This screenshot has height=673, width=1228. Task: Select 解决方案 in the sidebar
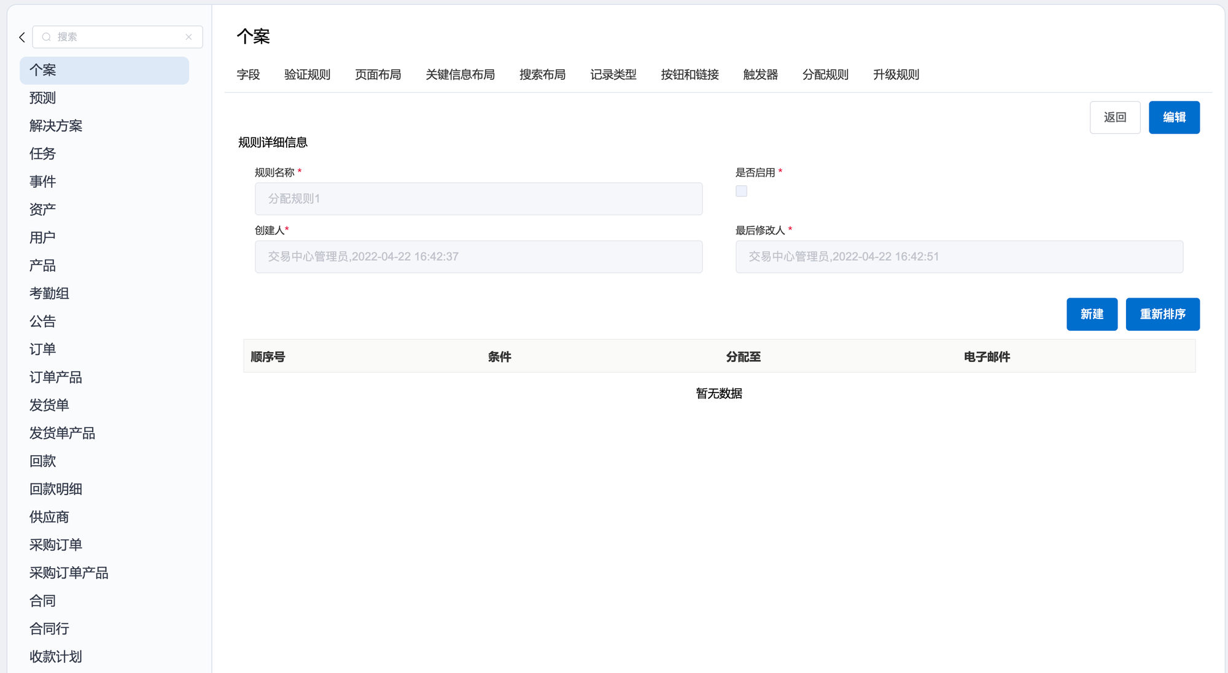[x=56, y=126]
